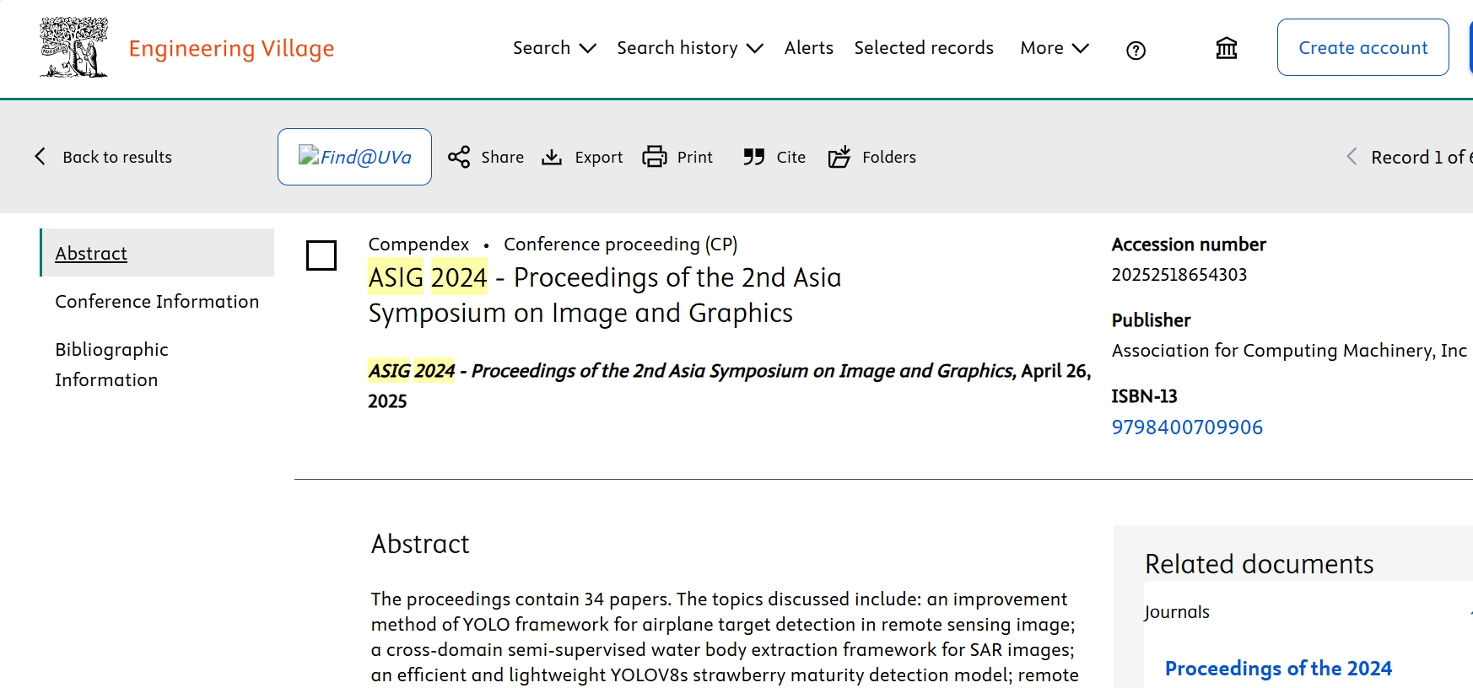
Task: Click the institution building icon
Action: tap(1227, 48)
